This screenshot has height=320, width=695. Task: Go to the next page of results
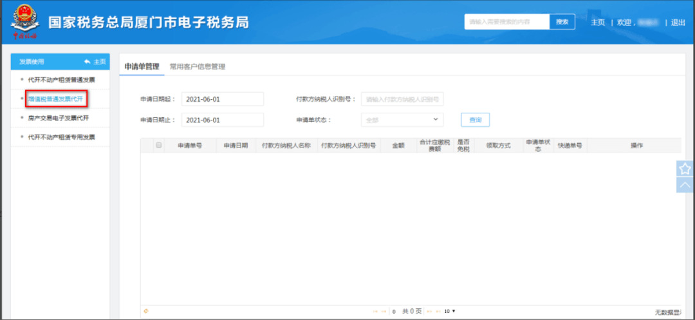429,312
